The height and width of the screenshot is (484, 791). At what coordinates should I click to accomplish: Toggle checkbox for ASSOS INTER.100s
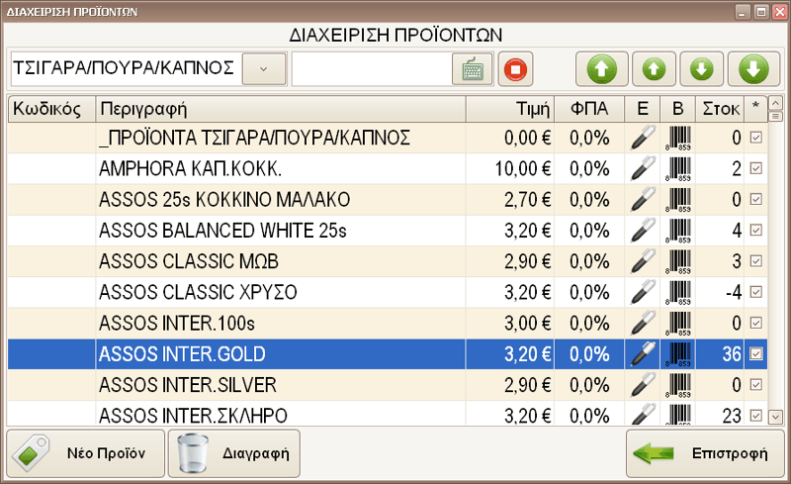(x=755, y=323)
